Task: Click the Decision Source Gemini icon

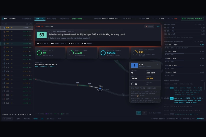Action: [x=103, y=53]
